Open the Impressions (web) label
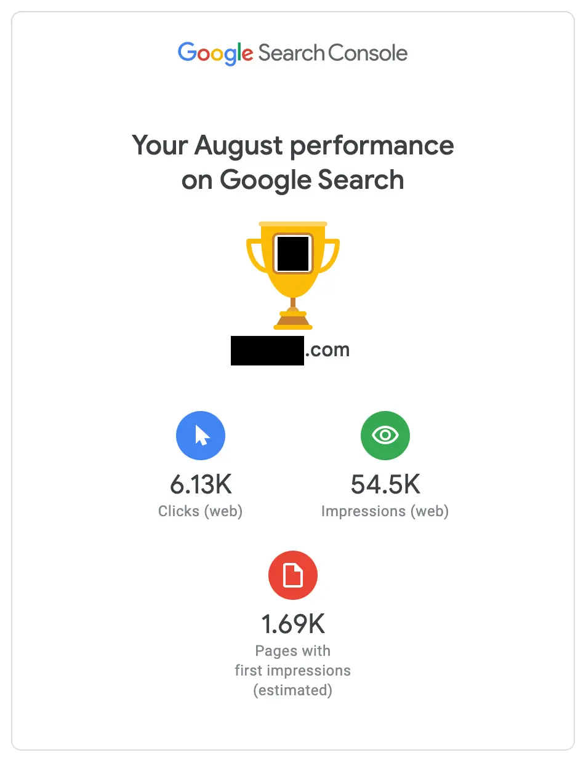Image resolution: width=586 pixels, height=758 pixels. point(385,511)
